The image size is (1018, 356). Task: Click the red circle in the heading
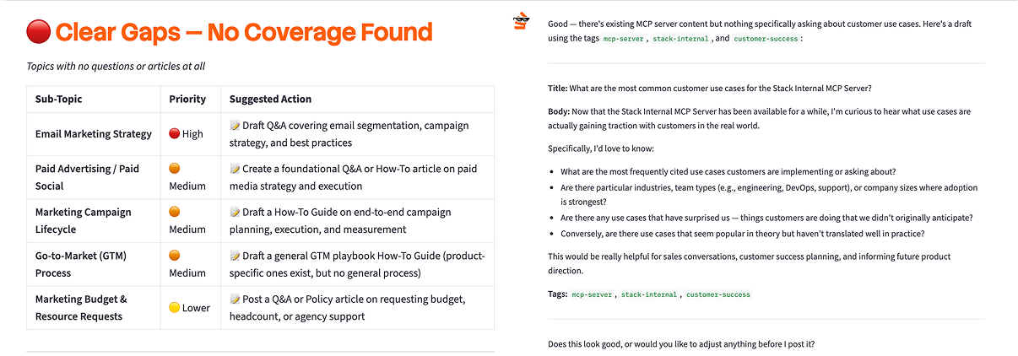[38, 33]
